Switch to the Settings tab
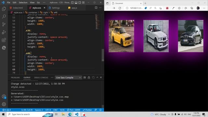 (56, 8)
